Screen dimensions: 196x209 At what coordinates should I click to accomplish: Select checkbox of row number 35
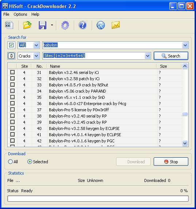[x=12, y=97]
